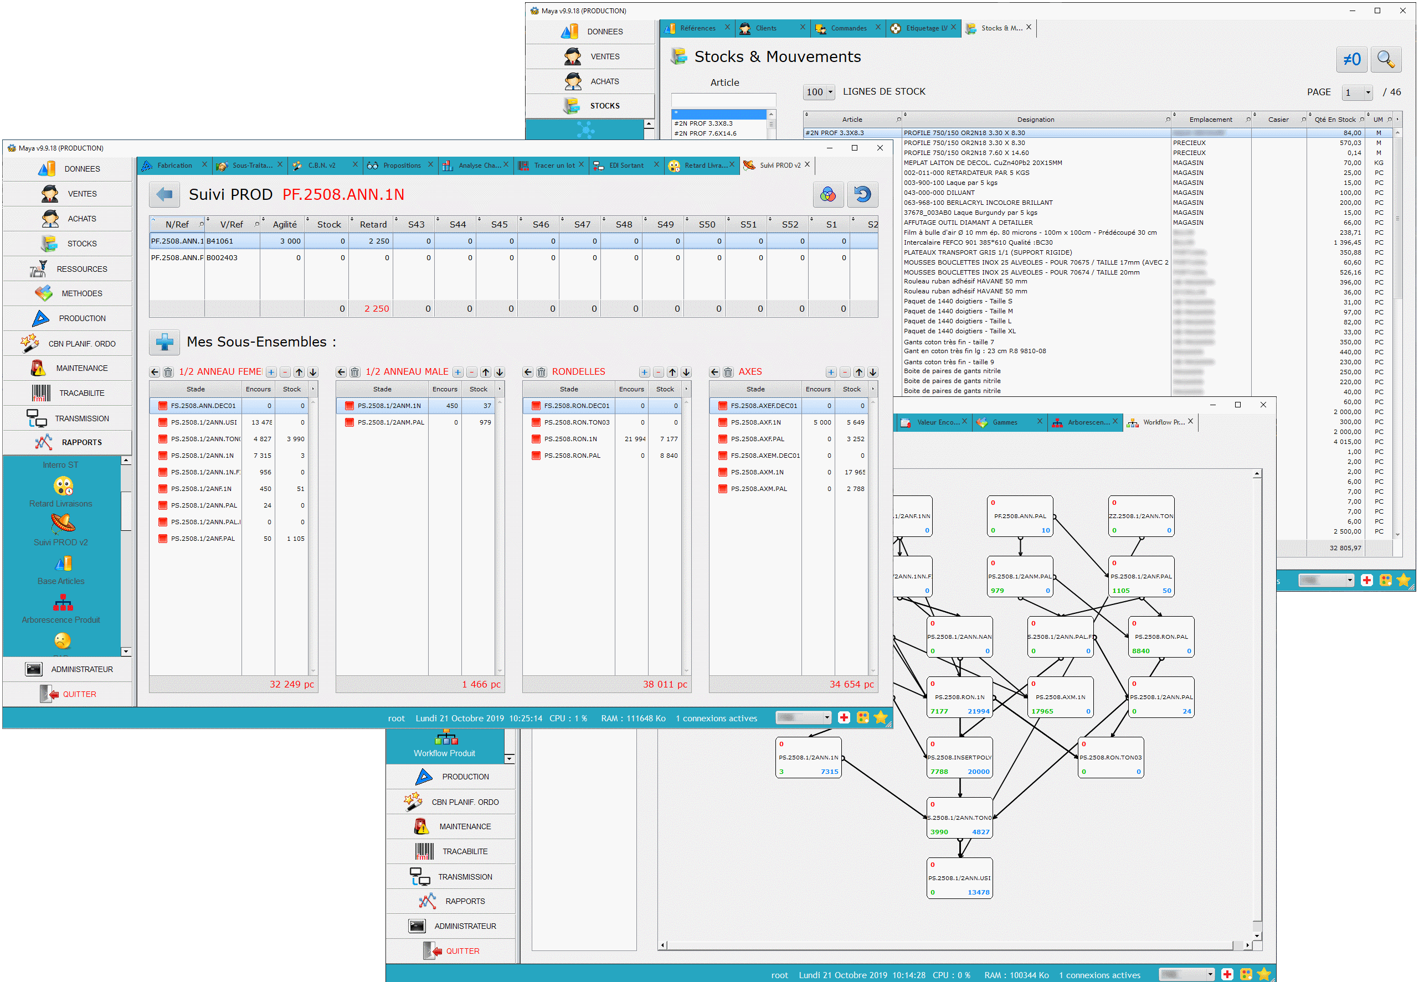Image resolution: width=1419 pixels, height=982 pixels.
Task: Open the 100 lines per page dropdown
Action: 819,92
